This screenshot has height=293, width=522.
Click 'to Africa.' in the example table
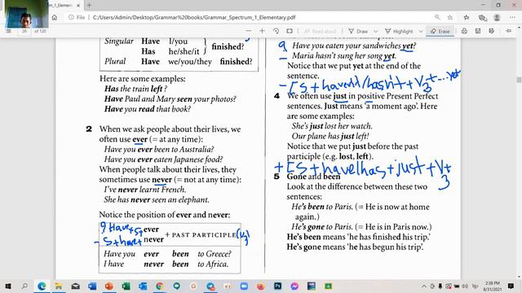click(213, 264)
